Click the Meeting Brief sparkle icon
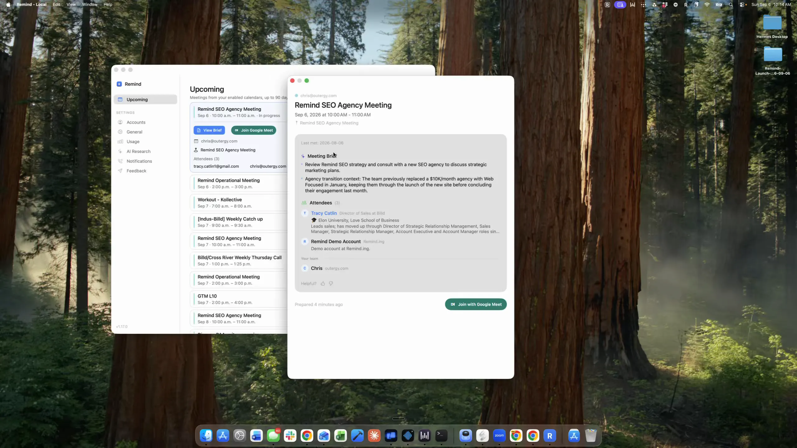Image resolution: width=797 pixels, height=448 pixels. (x=303, y=156)
